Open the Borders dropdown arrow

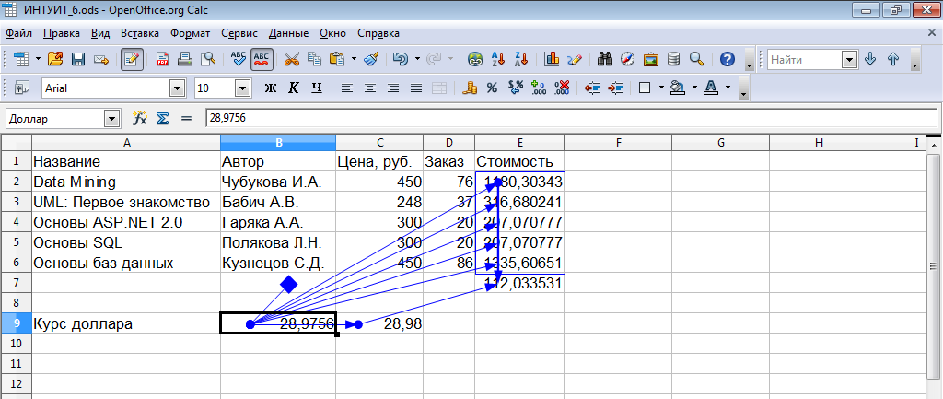(661, 88)
